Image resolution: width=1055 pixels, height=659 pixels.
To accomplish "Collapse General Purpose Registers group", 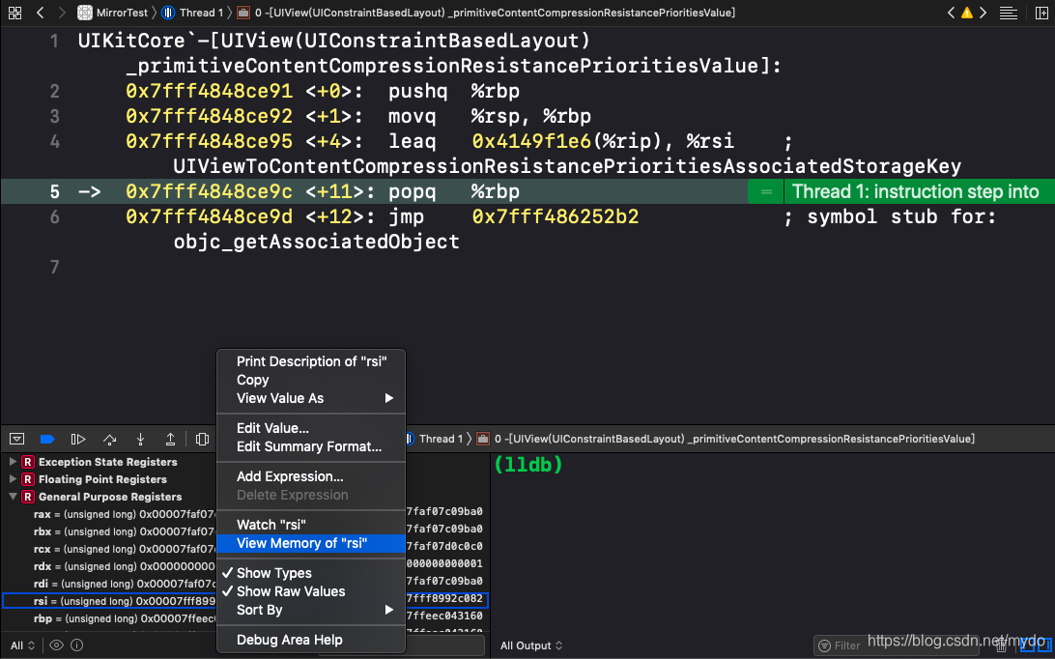I will point(13,496).
